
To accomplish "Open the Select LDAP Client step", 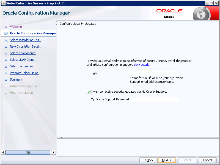I will 22,60.
